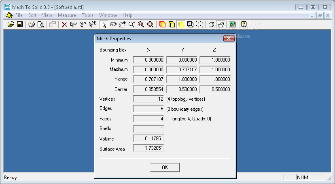
Task: Select the Move tool with cross arrows
Action: [x=73, y=25]
